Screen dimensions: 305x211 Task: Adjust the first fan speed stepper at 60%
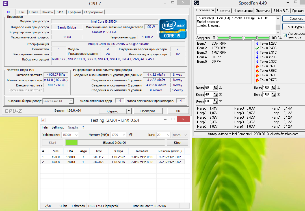coord(215,88)
